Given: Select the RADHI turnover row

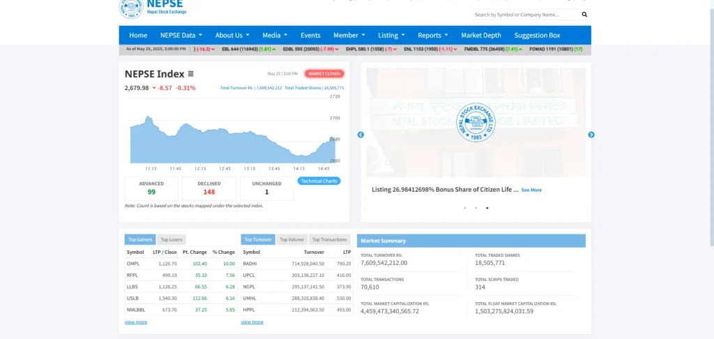Looking at the screenshot, I should point(297,264).
